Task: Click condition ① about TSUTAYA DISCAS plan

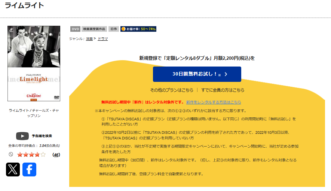Action: (199, 121)
